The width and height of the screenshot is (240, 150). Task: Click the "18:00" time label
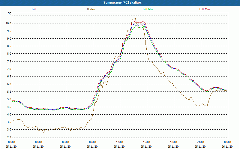click(174, 142)
